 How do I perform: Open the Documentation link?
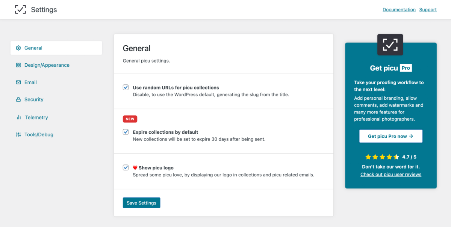click(x=399, y=10)
